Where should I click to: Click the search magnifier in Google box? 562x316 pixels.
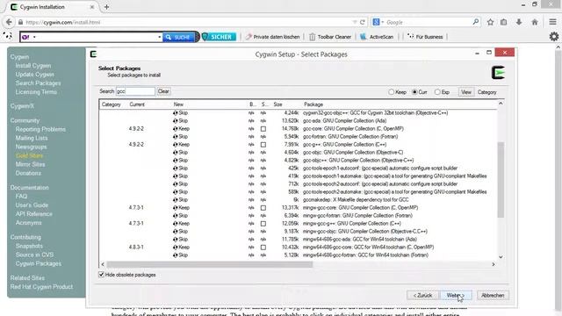point(476,22)
